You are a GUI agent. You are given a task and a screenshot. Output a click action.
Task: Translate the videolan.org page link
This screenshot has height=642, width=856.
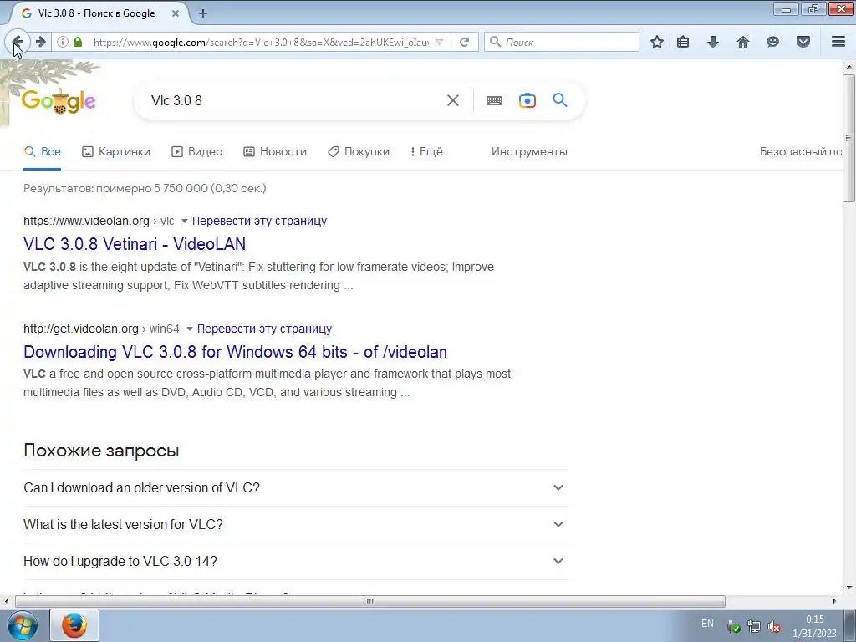[259, 221]
